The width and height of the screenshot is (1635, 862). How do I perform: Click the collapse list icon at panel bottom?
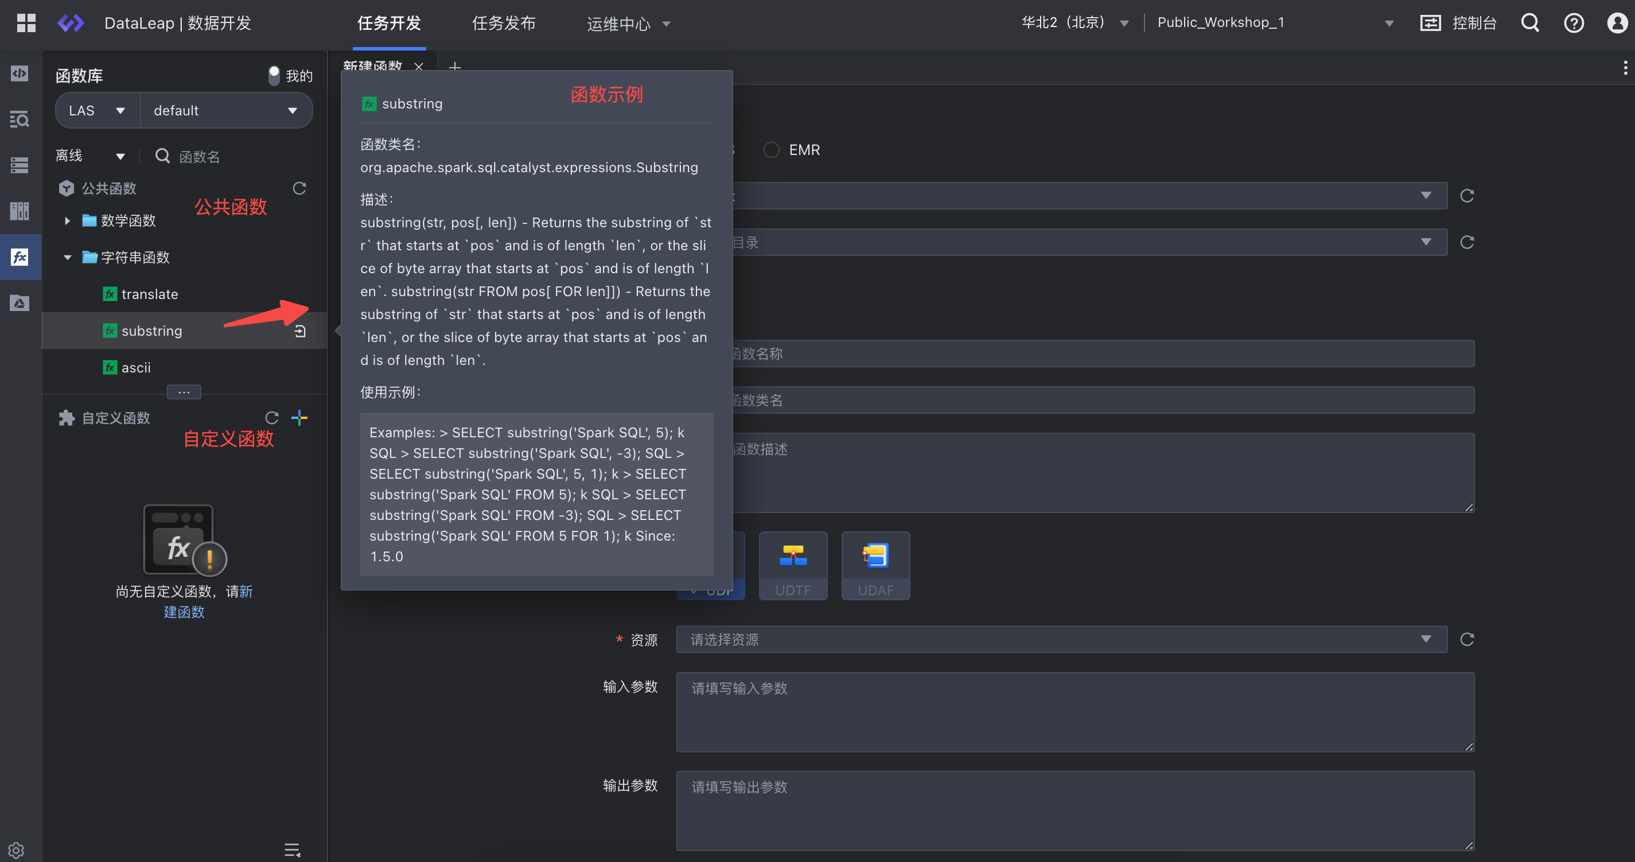pos(292,849)
